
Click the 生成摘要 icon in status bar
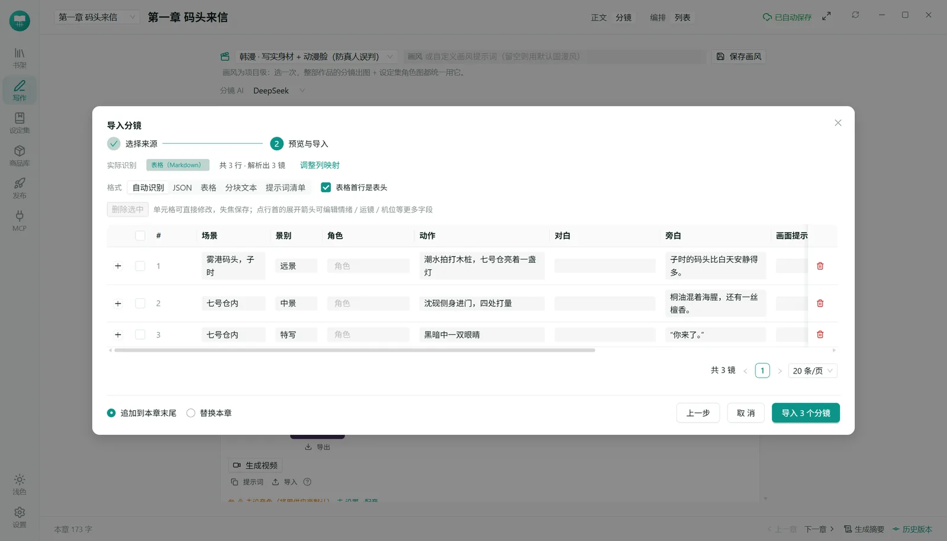pyautogui.click(x=848, y=529)
